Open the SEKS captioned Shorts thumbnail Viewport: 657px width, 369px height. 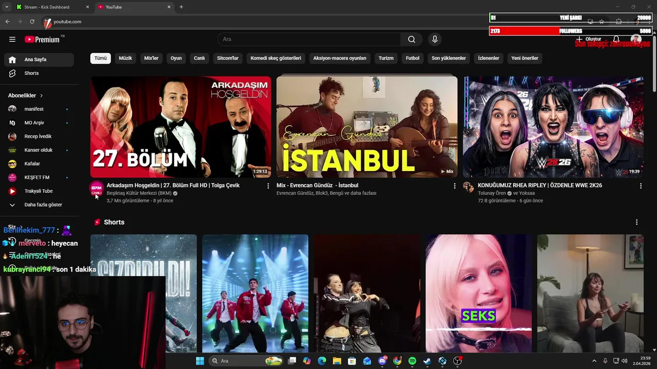click(x=478, y=293)
